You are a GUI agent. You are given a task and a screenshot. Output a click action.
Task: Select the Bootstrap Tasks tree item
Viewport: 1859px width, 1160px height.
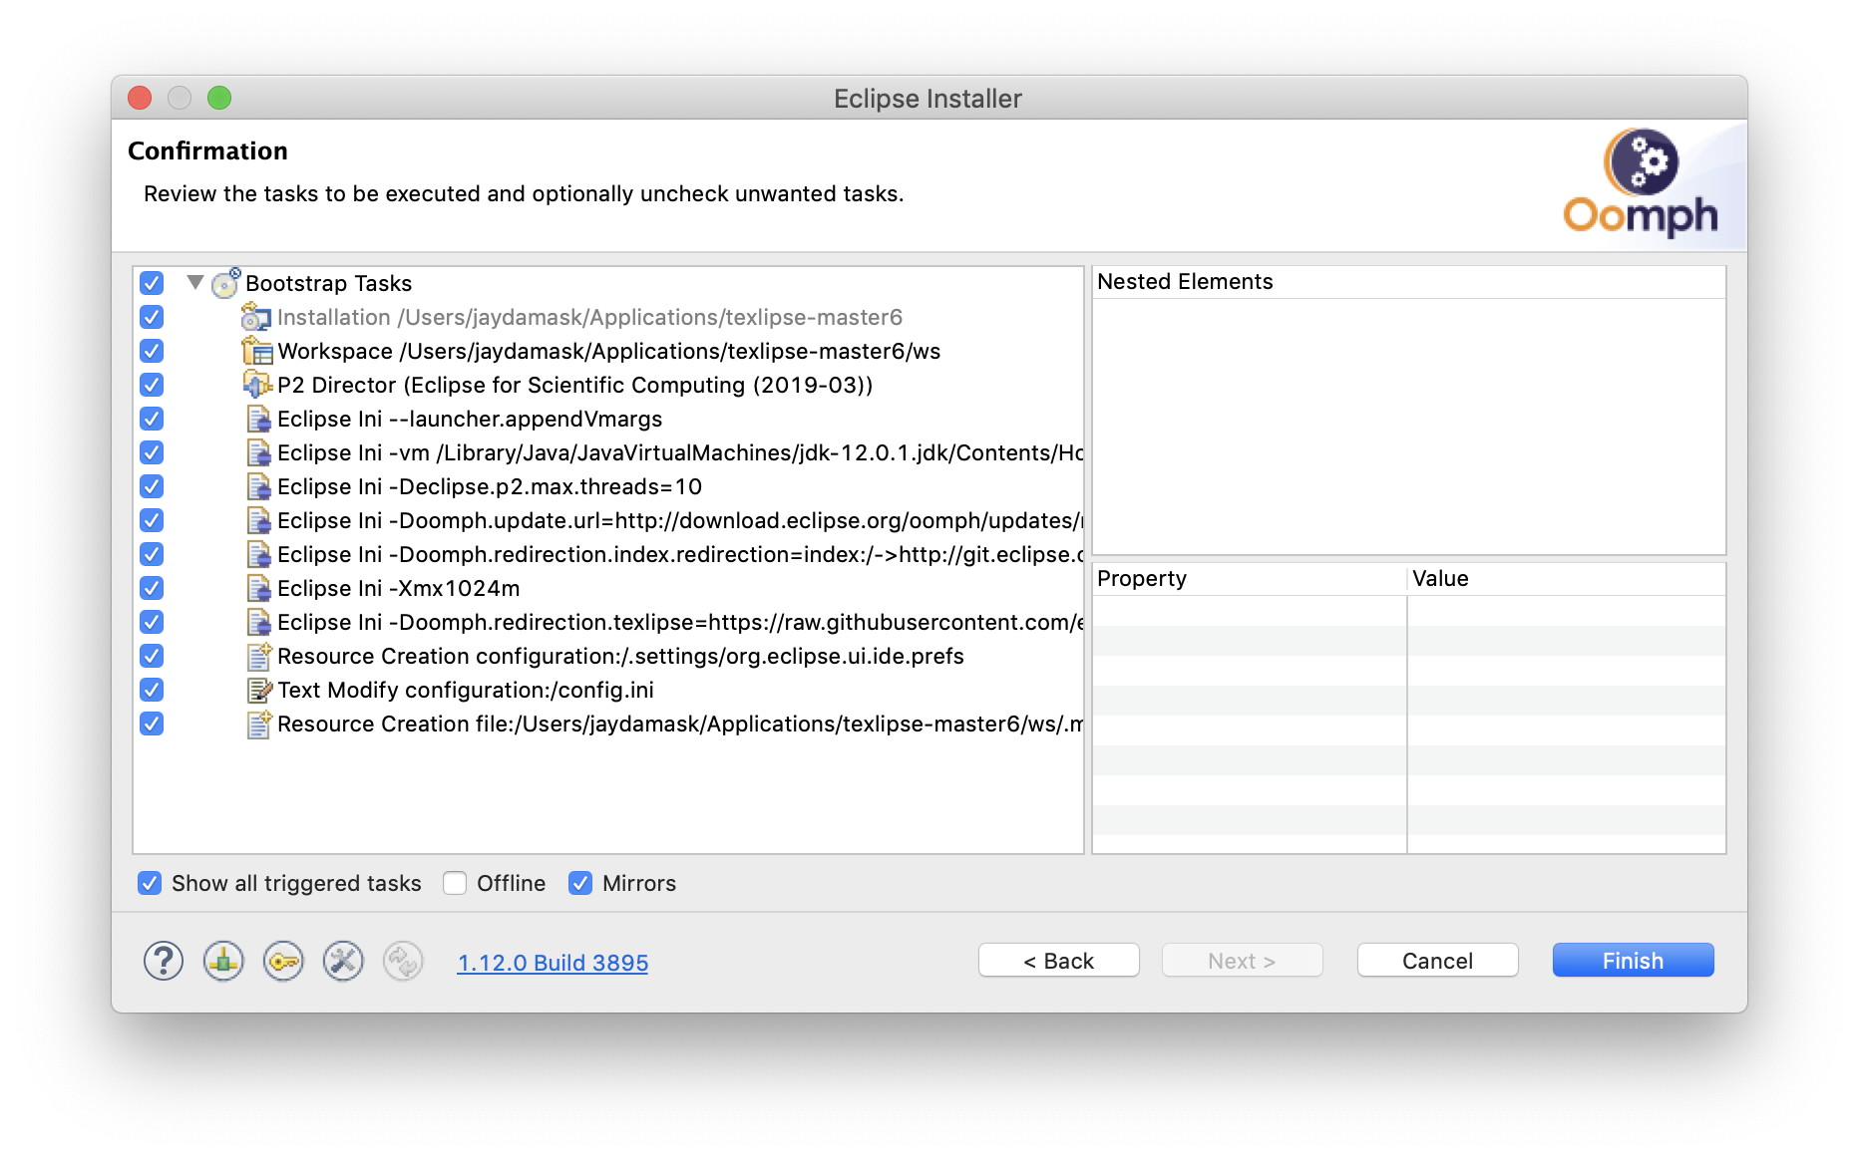pos(329,283)
